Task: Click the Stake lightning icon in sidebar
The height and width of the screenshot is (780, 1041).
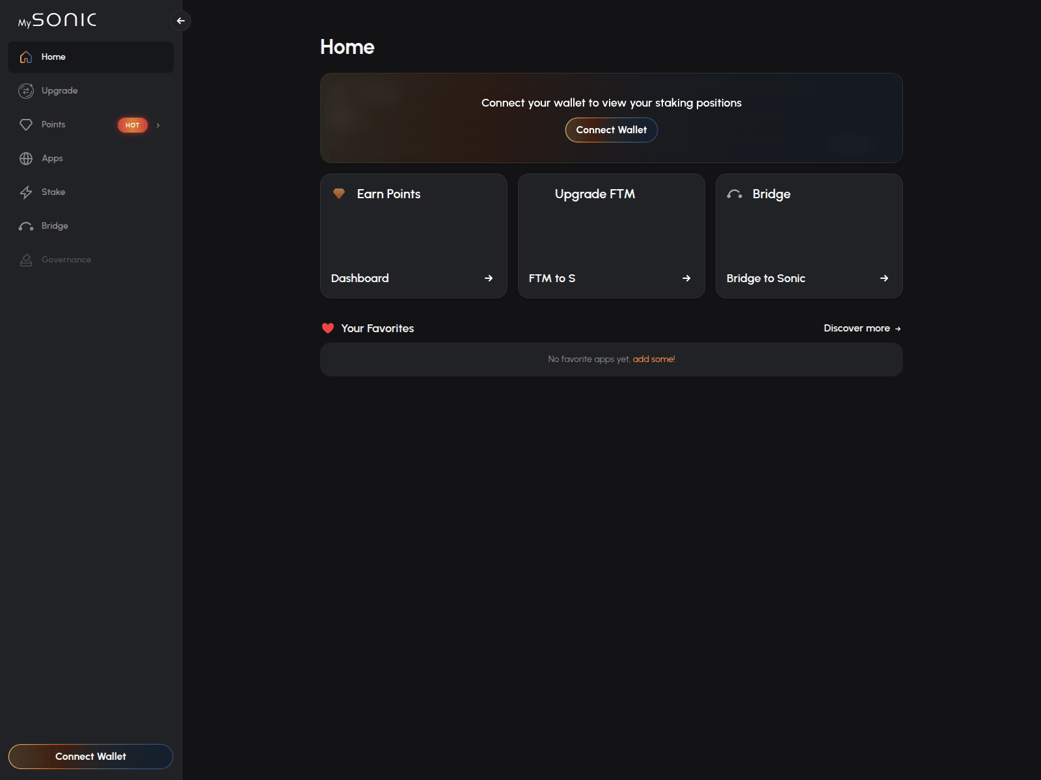Action: pyautogui.click(x=26, y=192)
